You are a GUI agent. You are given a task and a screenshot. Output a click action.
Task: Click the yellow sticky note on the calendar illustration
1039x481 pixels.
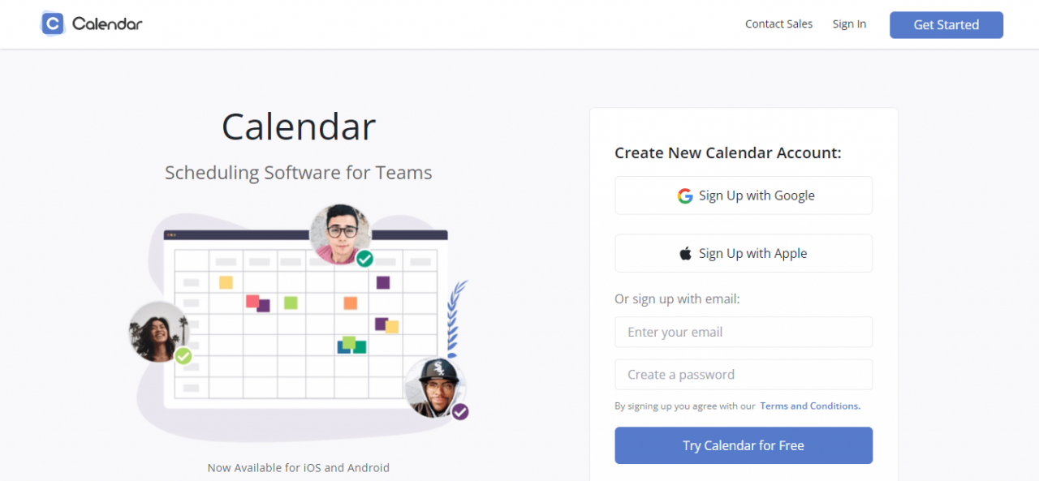click(x=226, y=283)
